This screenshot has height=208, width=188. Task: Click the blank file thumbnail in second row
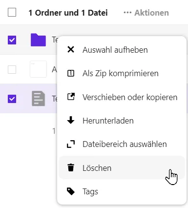tap(38, 69)
